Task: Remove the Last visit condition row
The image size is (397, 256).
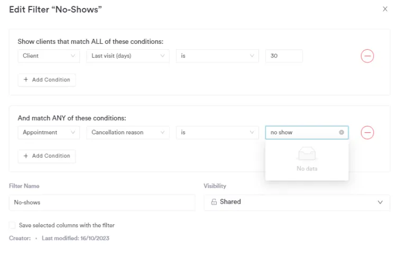Action: pyautogui.click(x=367, y=56)
